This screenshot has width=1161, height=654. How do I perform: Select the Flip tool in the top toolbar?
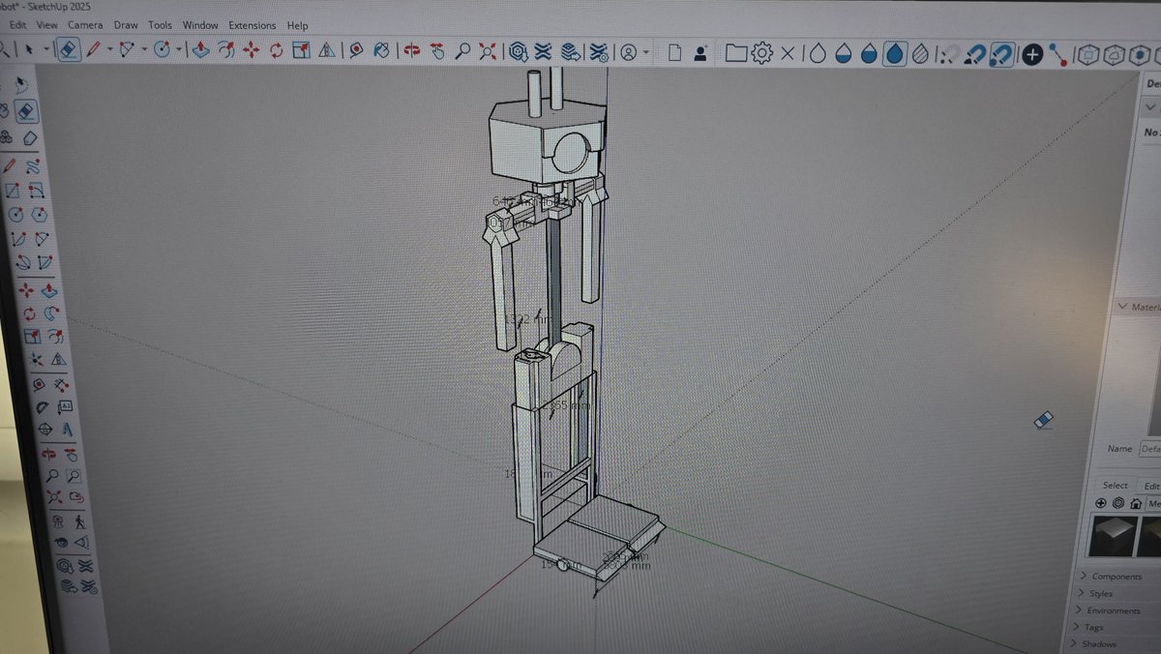[327, 49]
